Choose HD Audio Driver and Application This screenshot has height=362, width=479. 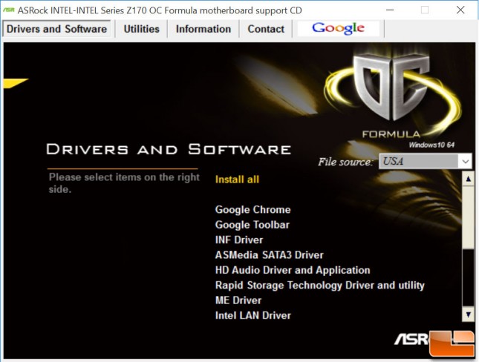coord(293,270)
